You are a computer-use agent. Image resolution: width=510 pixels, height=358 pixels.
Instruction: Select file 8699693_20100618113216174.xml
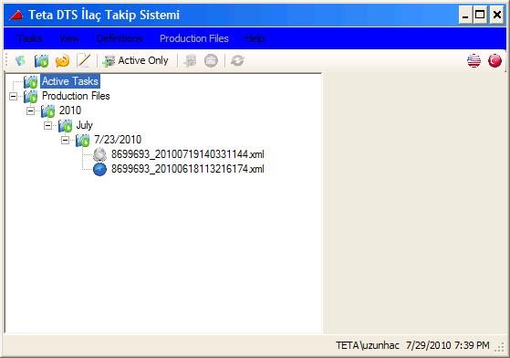[x=188, y=169]
